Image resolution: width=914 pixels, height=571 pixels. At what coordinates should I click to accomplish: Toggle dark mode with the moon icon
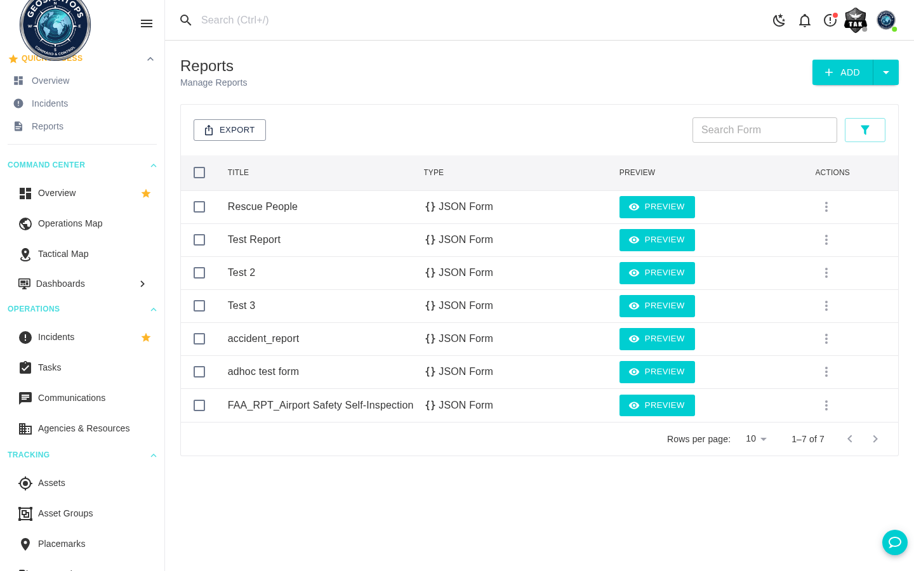779,20
